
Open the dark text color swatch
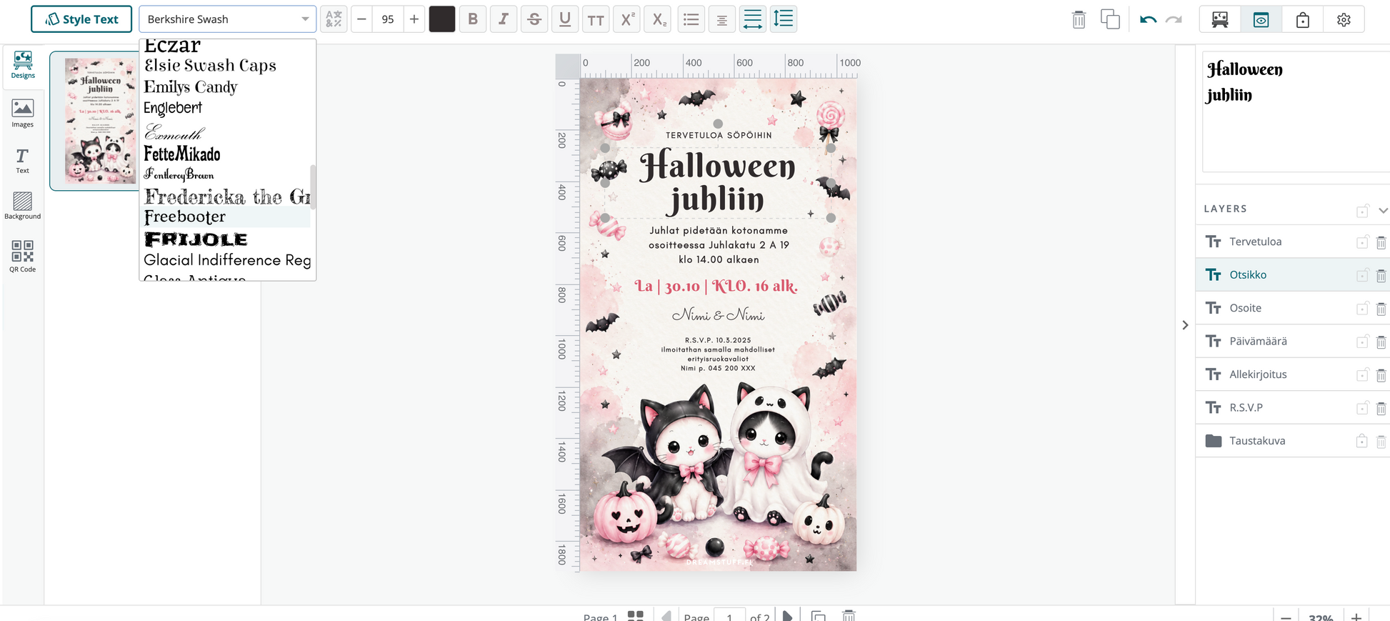[x=442, y=19]
